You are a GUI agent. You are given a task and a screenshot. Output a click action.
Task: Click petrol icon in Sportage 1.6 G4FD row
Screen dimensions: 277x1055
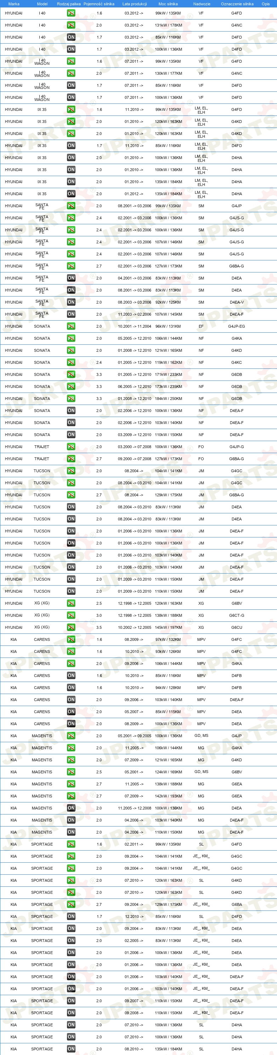[x=71, y=844]
